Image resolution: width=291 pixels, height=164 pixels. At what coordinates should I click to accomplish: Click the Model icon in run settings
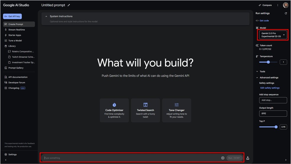257,28
